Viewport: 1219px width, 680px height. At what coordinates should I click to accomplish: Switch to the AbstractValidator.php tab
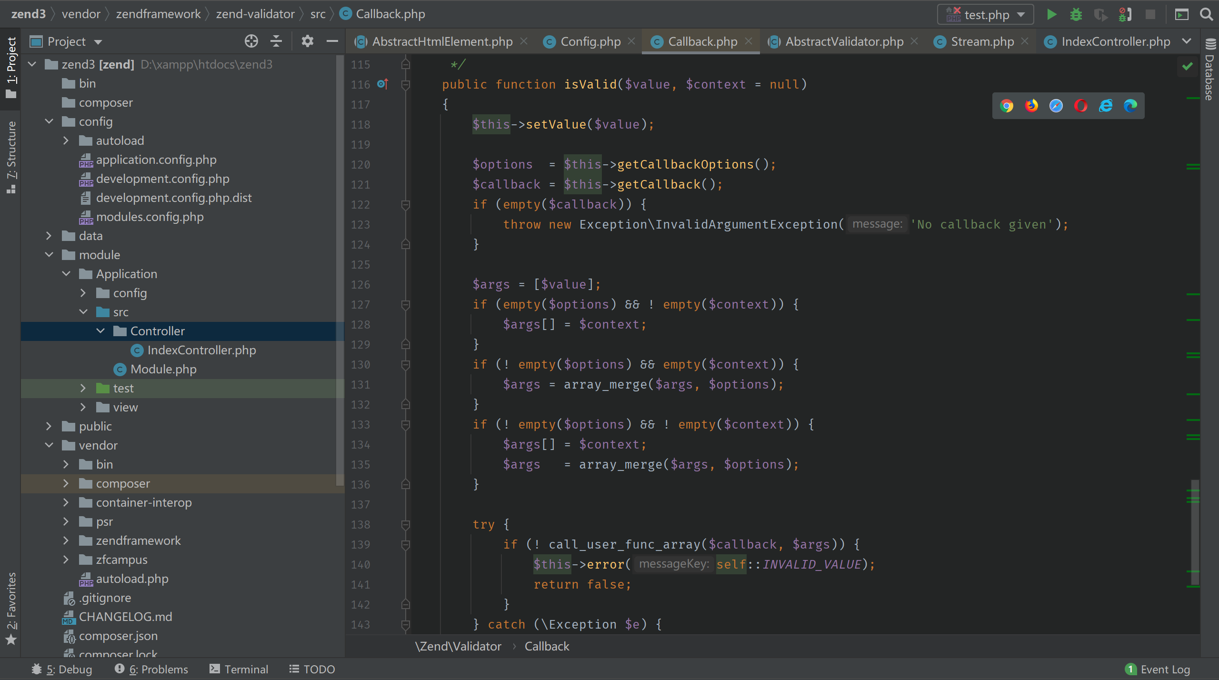tap(844, 42)
